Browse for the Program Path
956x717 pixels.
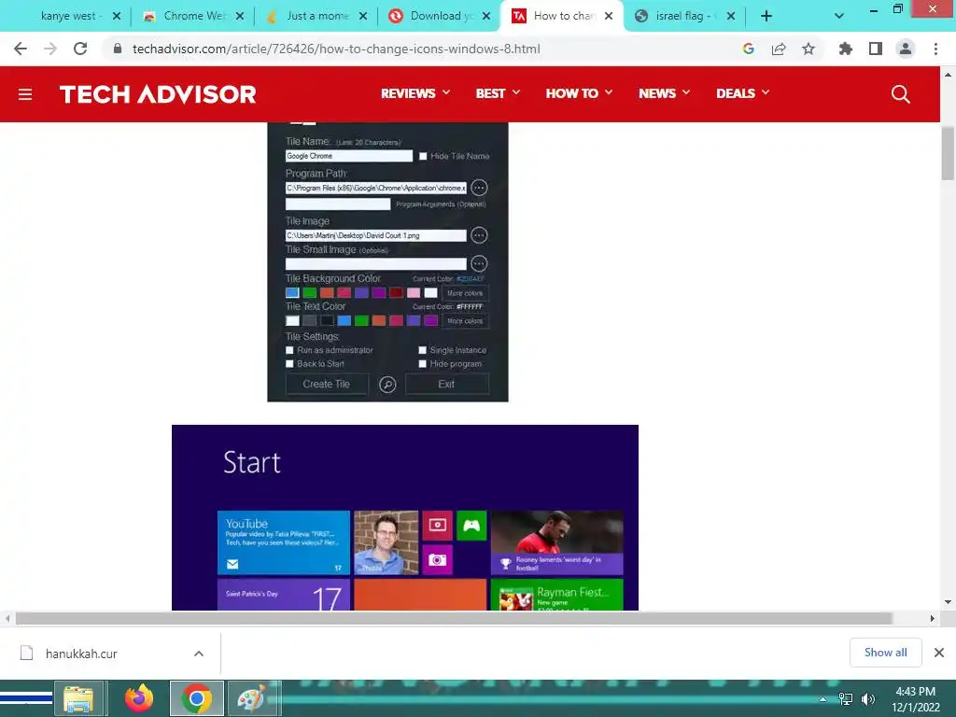(479, 188)
